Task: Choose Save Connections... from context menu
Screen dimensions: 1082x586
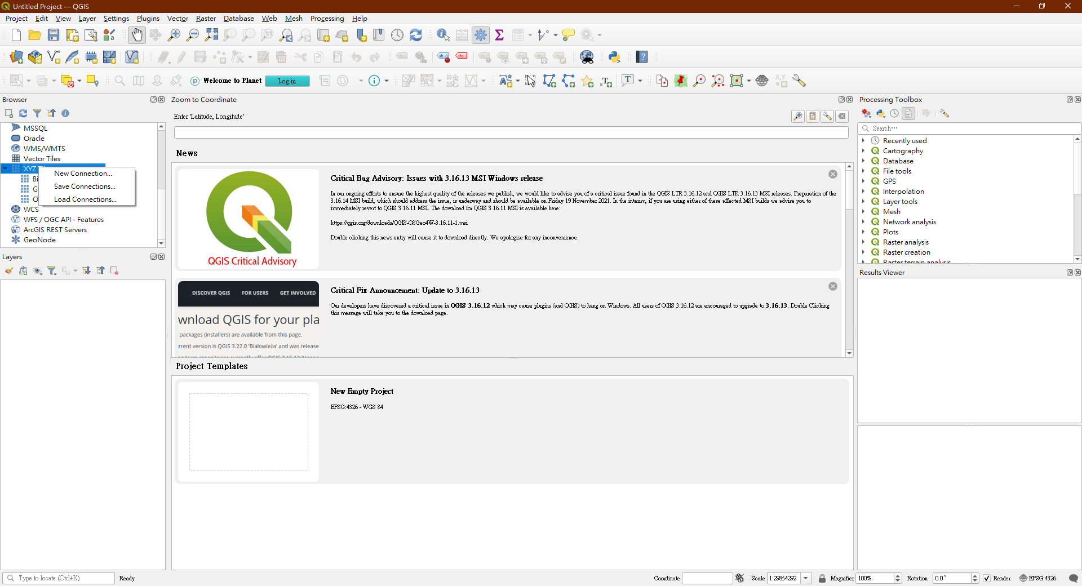Action: [x=87, y=187]
